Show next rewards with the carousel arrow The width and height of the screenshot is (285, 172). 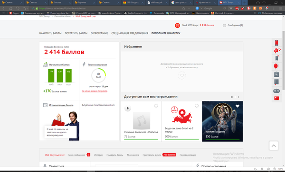click(238, 97)
